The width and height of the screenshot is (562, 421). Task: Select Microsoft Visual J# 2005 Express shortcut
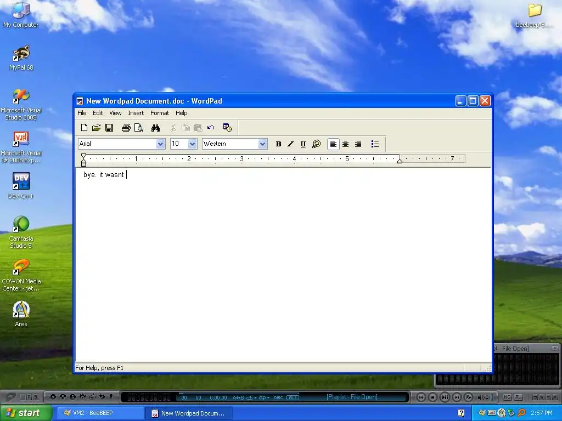pos(21,147)
